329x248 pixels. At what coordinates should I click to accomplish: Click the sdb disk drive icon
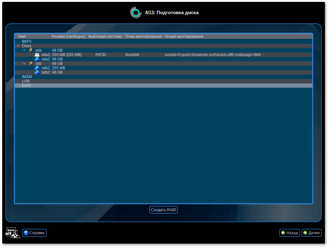(x=31, y=64)
